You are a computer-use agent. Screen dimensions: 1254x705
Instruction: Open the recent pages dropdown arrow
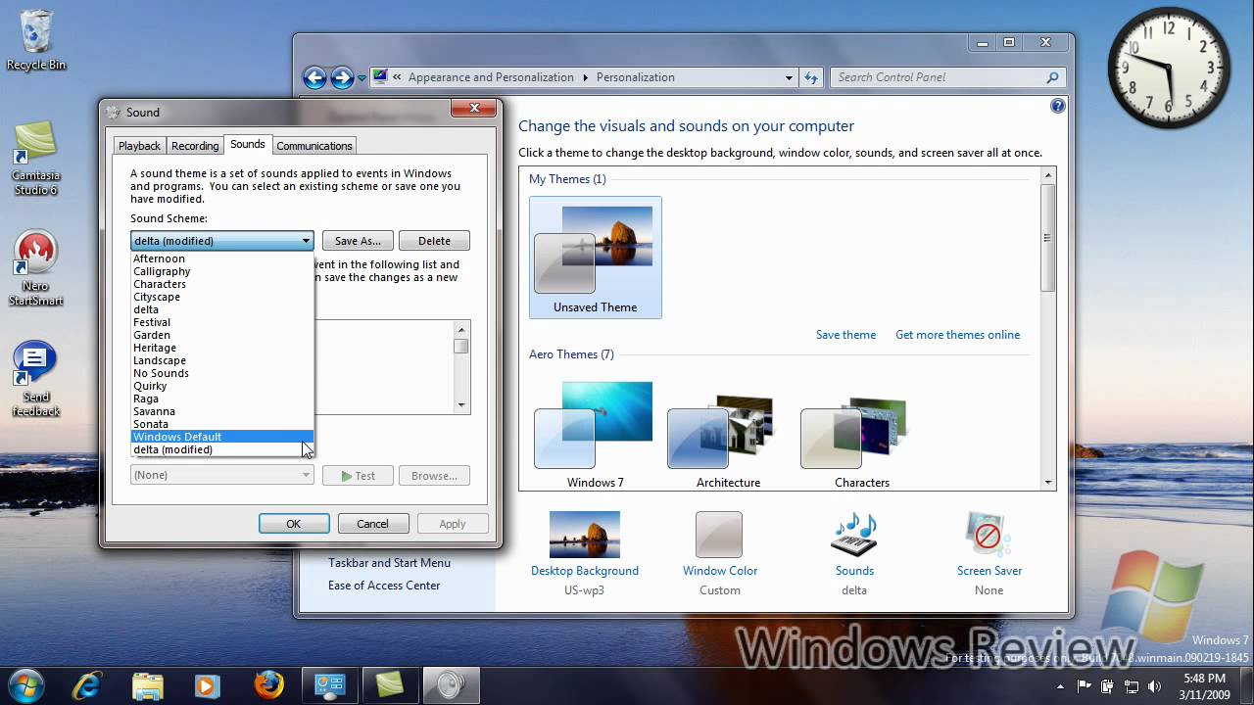362,77
